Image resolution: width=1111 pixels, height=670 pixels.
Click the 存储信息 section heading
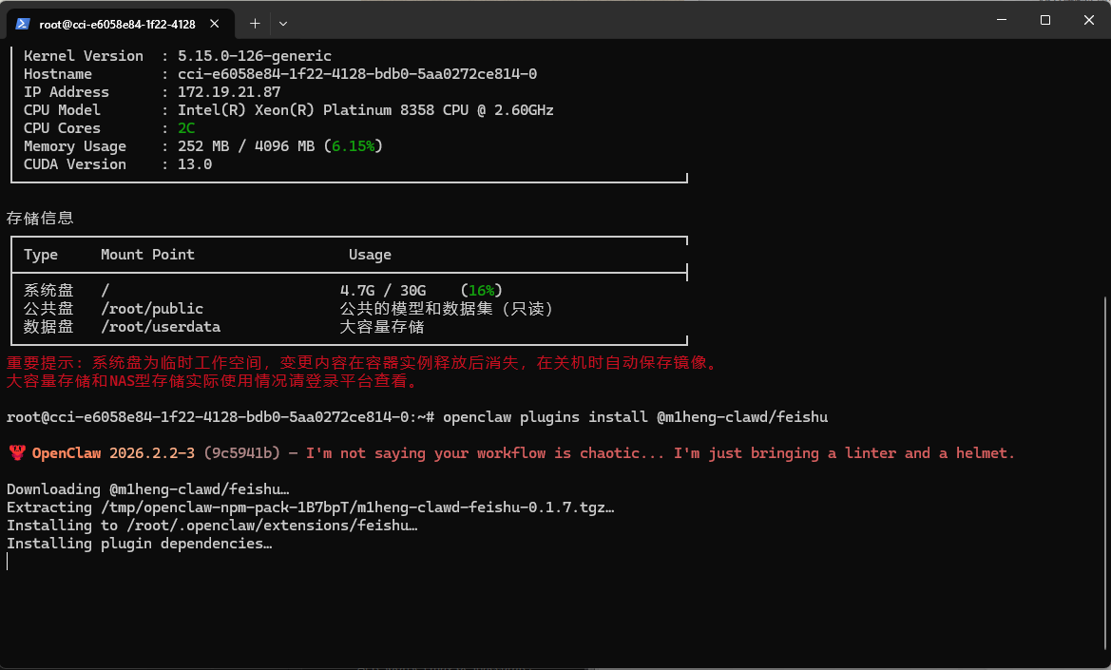click(40, 218)
